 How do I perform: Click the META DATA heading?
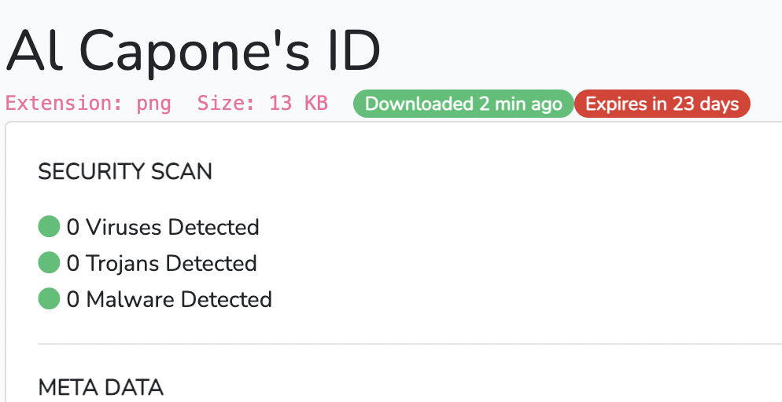pos(101,388)
